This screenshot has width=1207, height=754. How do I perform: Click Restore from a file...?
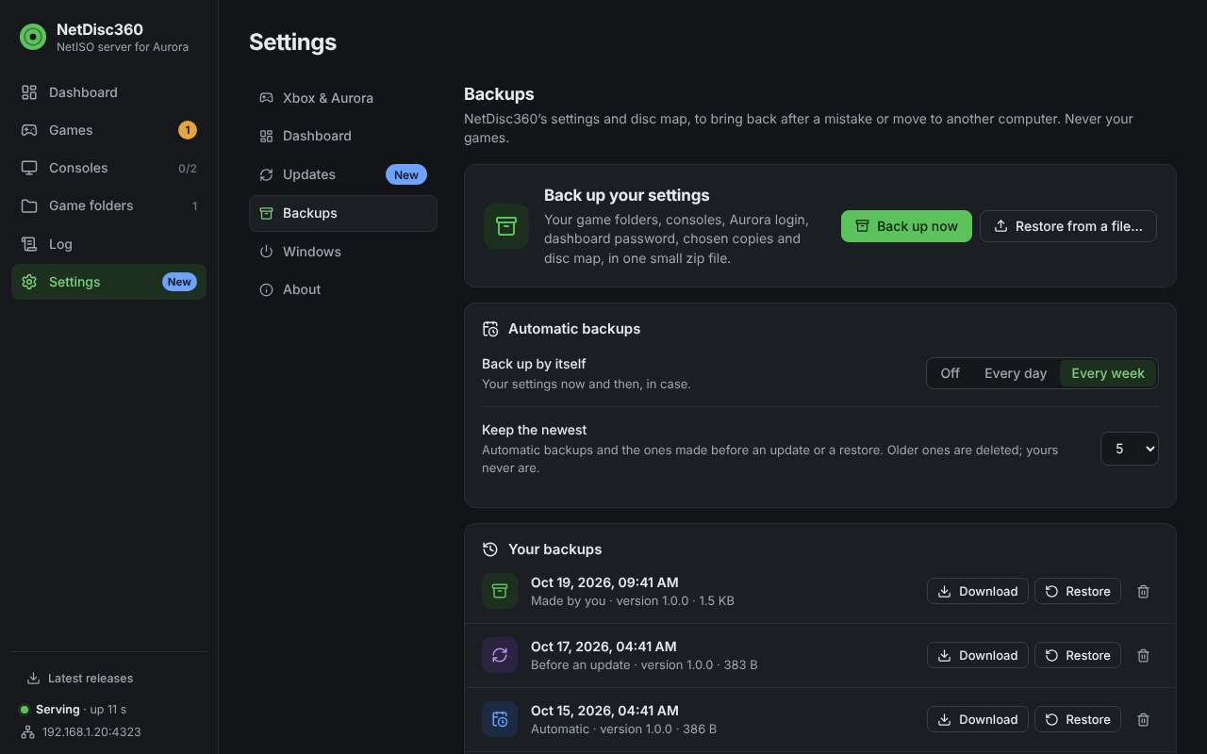pyautogui.click(x=1068, y=226)
